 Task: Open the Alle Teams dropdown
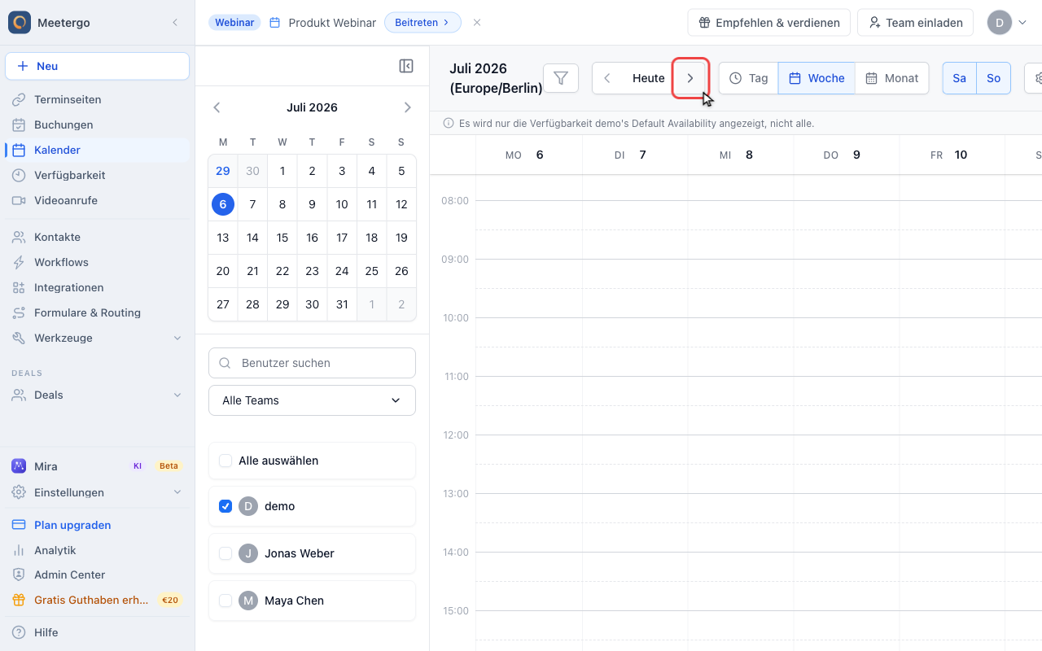pos(313,400)
